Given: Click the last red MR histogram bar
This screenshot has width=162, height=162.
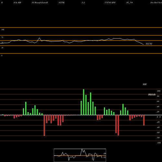Looking at the screenshot, I should 144,120.
